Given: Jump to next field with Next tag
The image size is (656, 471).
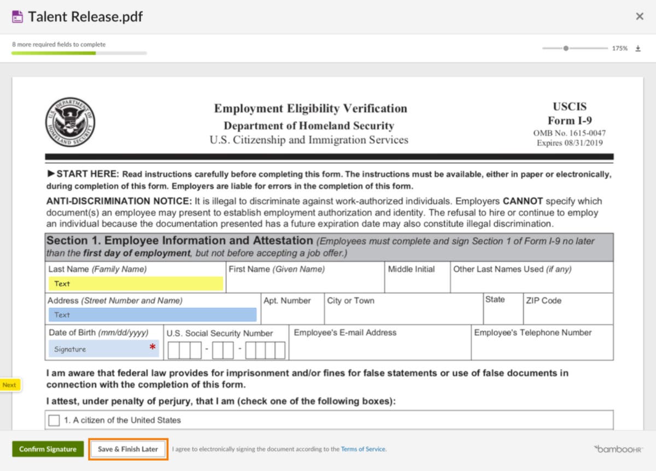Looking at the screenshot, I should click(10, 385).
